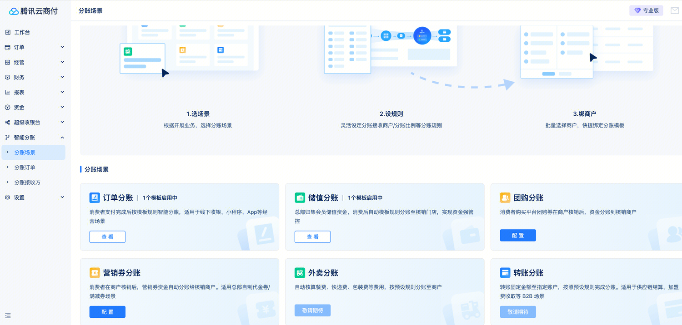
Task: Click the 腾讯云商付 logo
Action: 33,10
